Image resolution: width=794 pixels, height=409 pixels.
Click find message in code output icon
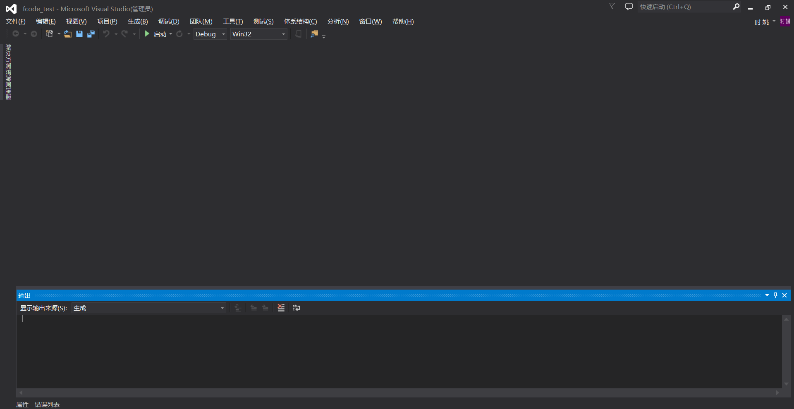(238, 308)
